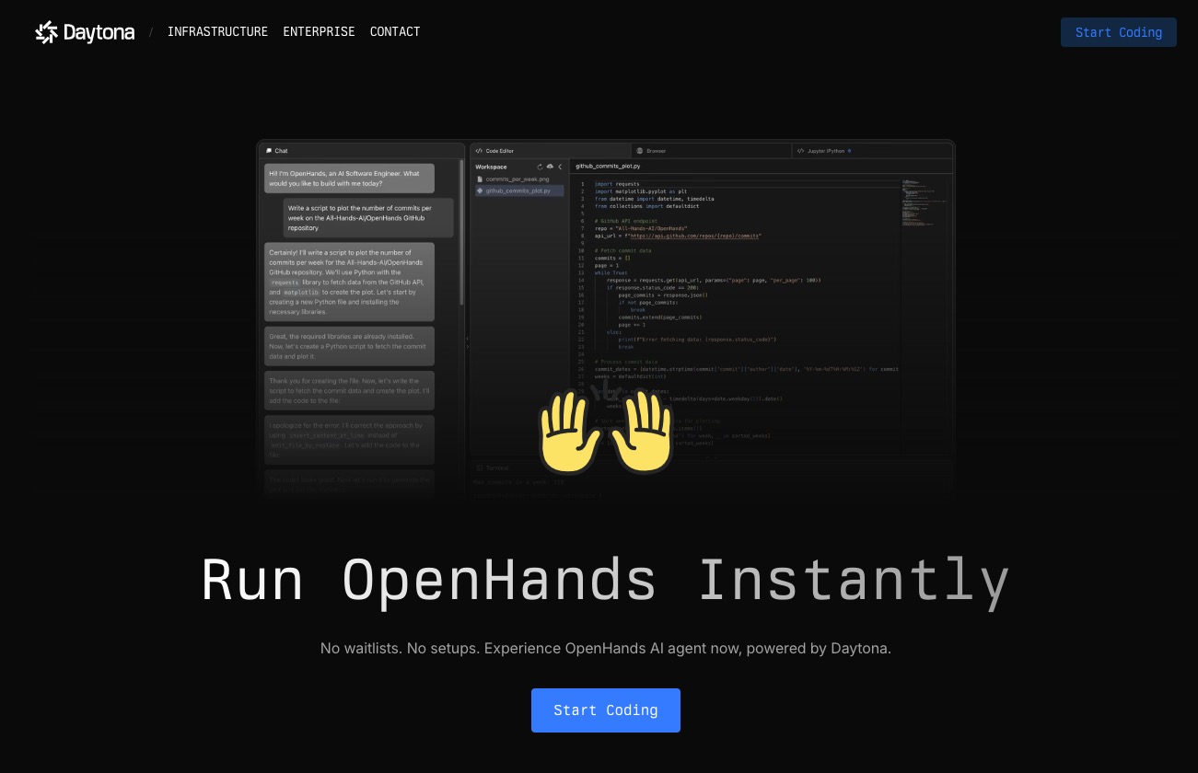Click the chat bubble icon in the Chat header
Image resolution: width=1198 pixels, height=773 pixels.
pos(270,151)
